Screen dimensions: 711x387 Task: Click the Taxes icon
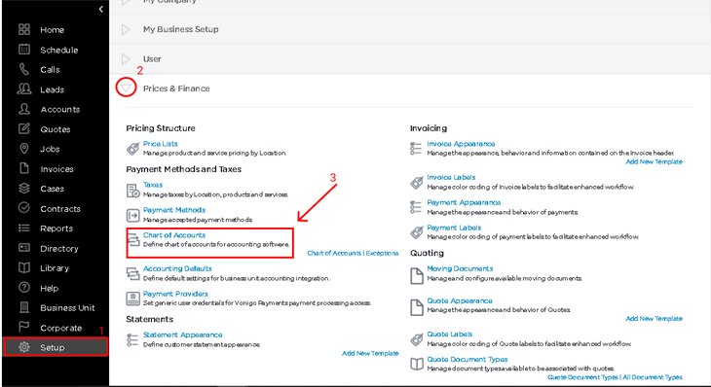coord(132,191)
